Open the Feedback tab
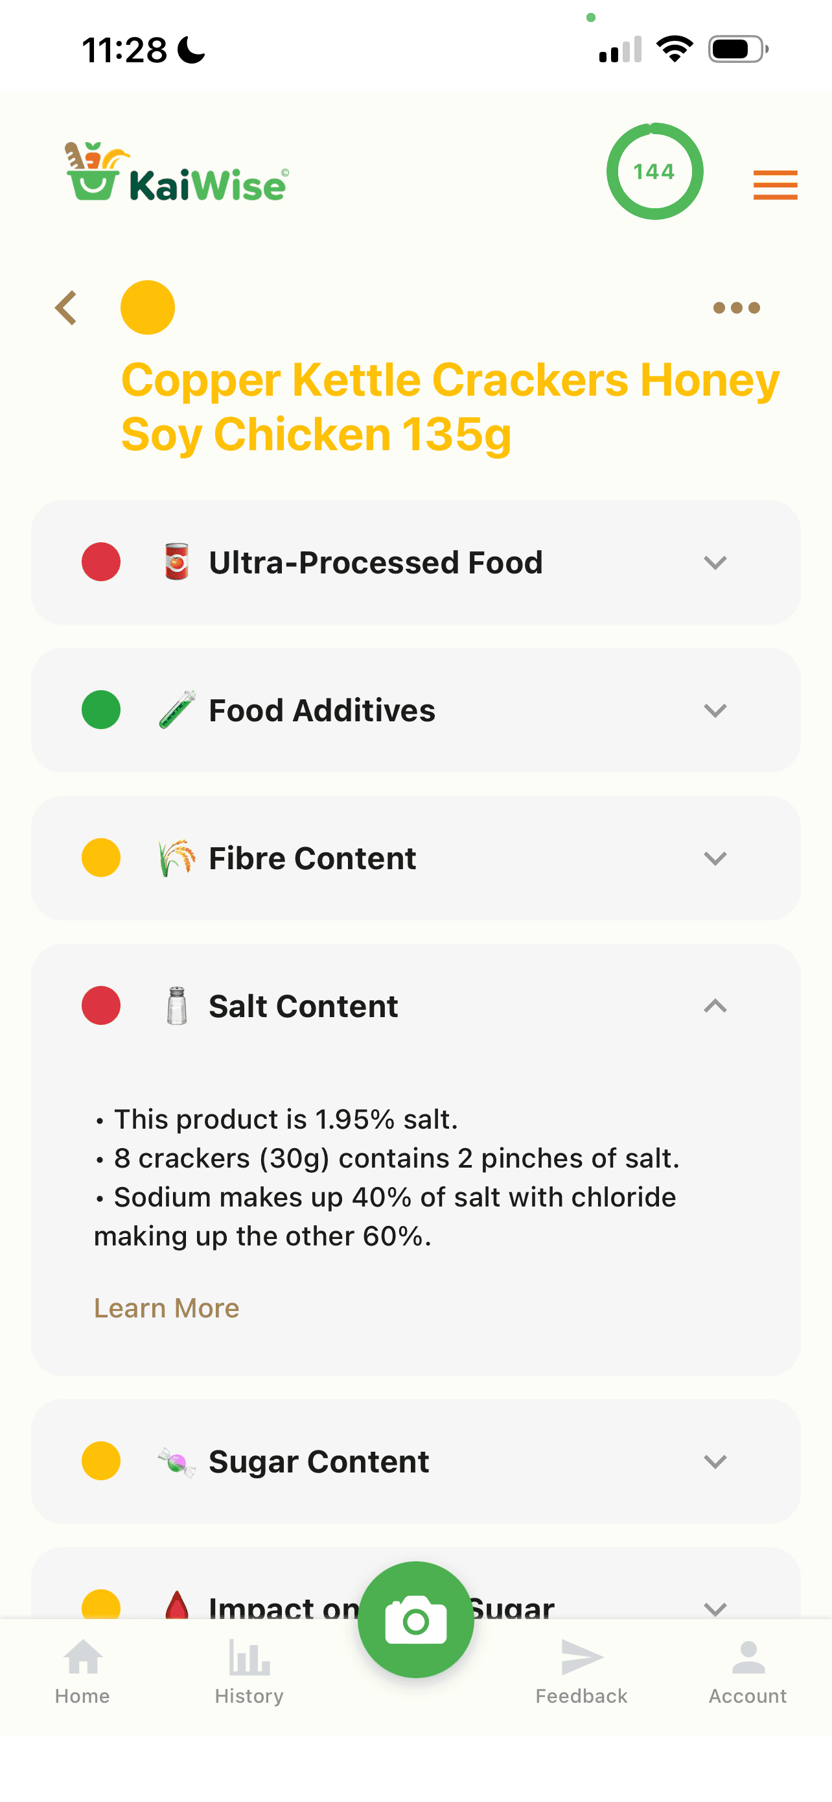Image resolution: width=832 pixels, height=1802 pixels. [x=581, y=1672]
